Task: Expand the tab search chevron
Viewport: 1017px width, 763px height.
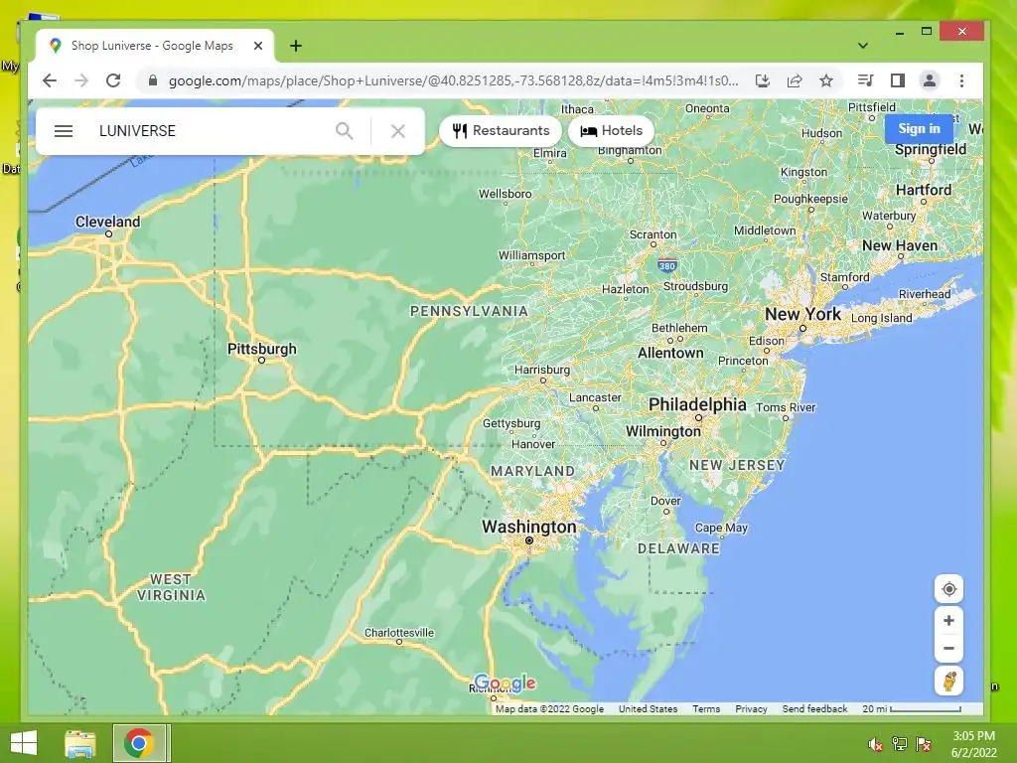Action: [863, 46]
